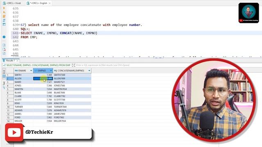
Task: Maximize the results panel with expand icon
Action: coord(74,65)
